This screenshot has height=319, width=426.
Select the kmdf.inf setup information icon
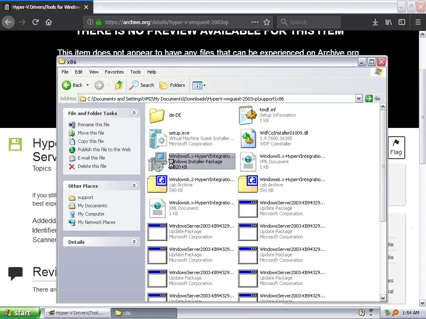coord(248,115)
